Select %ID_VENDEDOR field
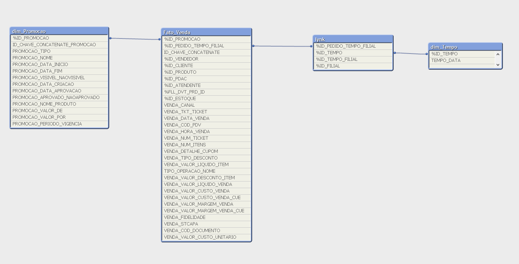Screen dimensions: 519x264 point(206,59)
